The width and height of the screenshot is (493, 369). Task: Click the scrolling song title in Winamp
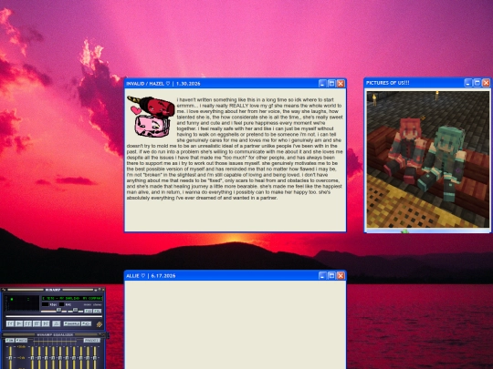pyautogui.click(x=72, y=299)
